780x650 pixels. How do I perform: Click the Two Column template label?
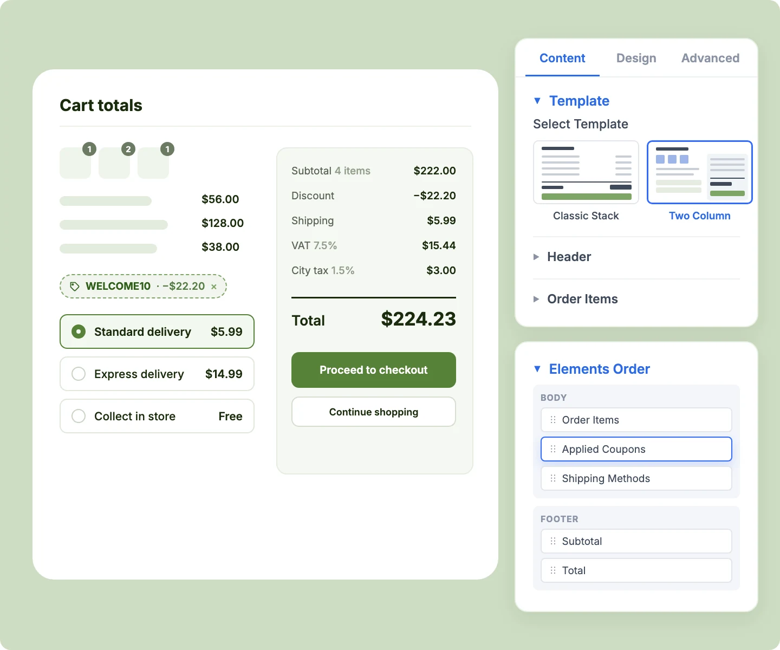click(700, 216)
